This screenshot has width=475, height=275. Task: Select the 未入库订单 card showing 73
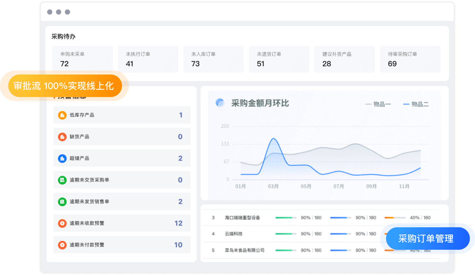click(213, 59)
